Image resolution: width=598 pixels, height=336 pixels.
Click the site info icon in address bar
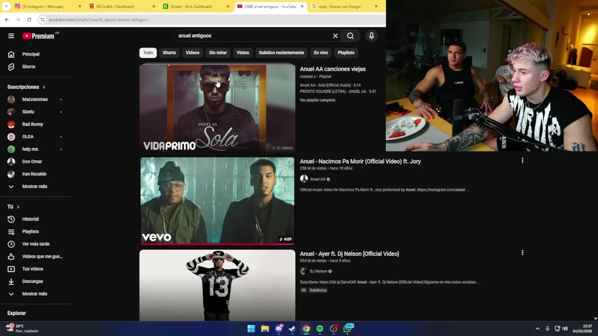(x=43, y=20)
